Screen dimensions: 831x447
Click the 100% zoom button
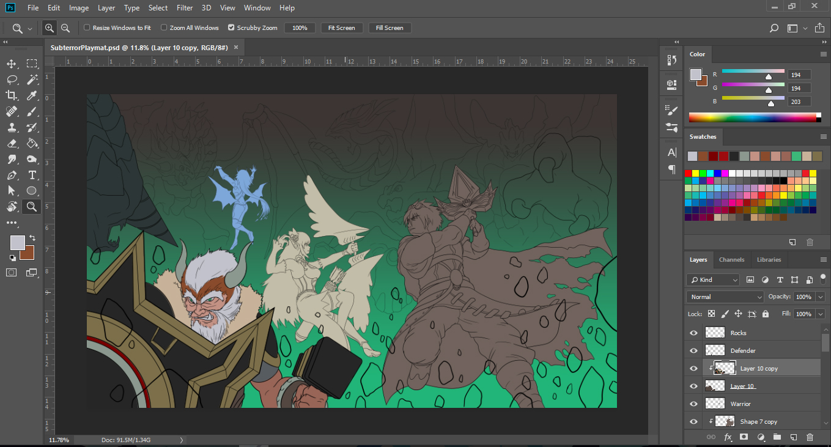pos(300,28)
